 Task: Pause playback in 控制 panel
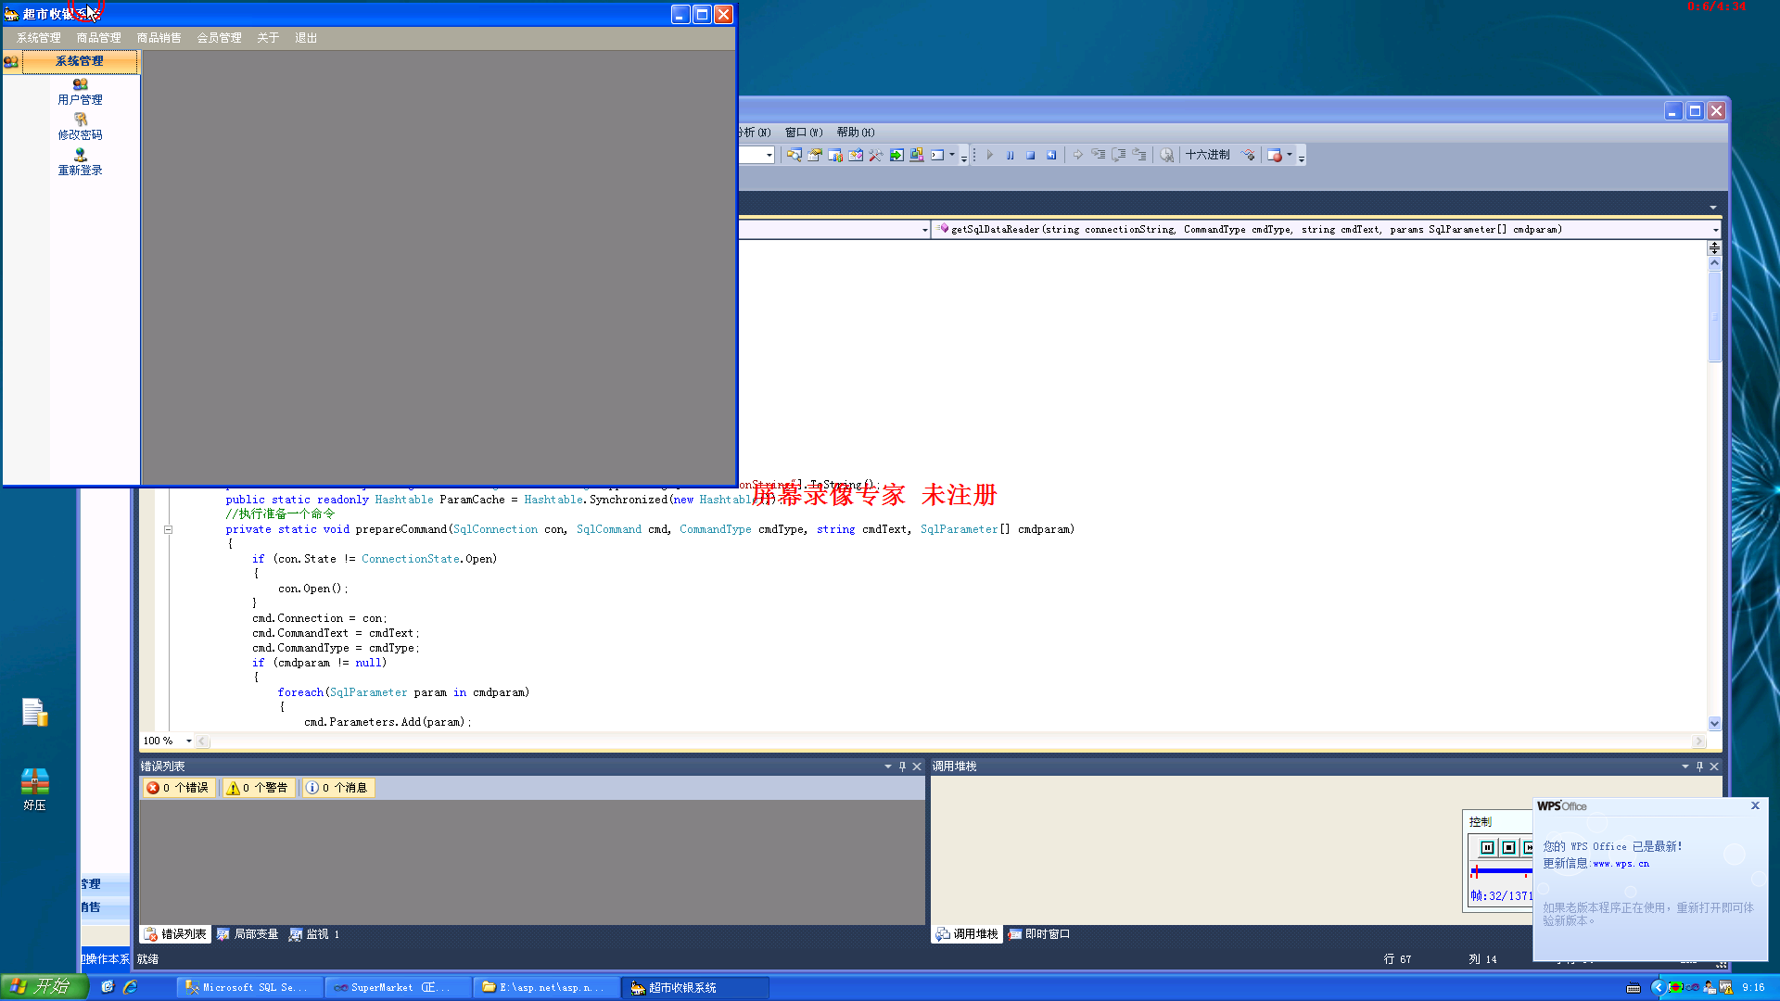pos(1487,847)
